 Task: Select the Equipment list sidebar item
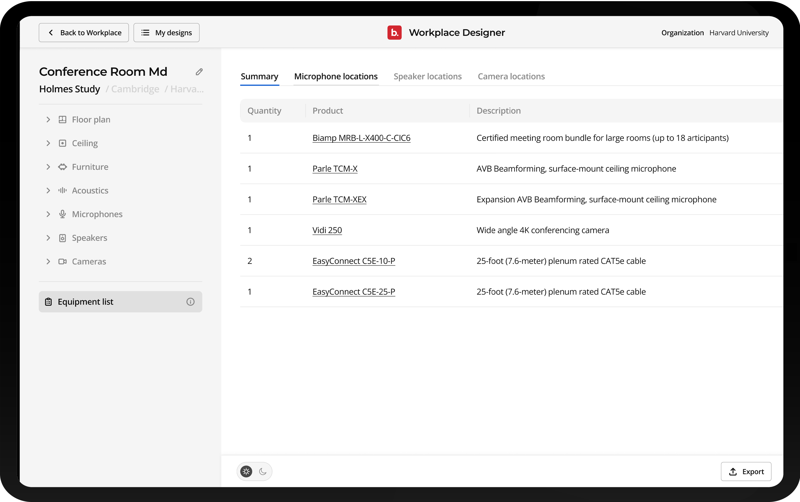click(121, 302)
